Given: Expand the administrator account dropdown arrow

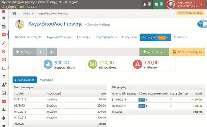Looking at the screenshot, I should [201, 4].
